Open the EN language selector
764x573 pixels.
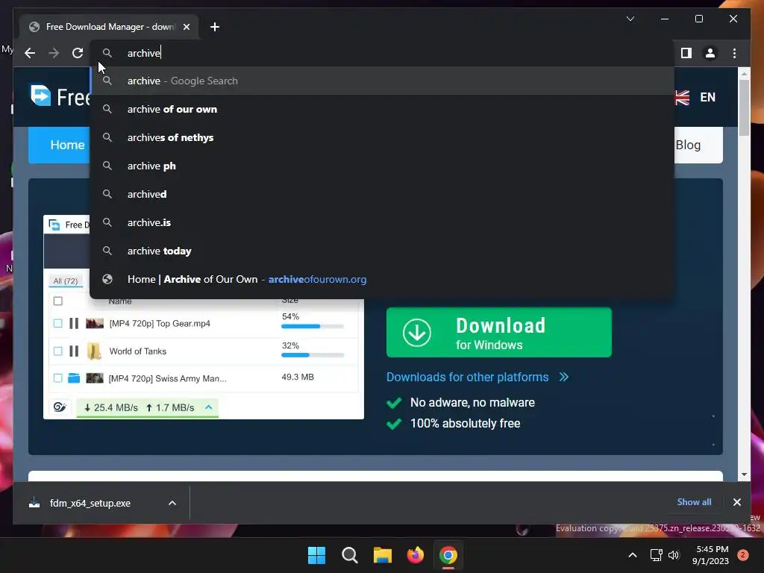(707, 98)
